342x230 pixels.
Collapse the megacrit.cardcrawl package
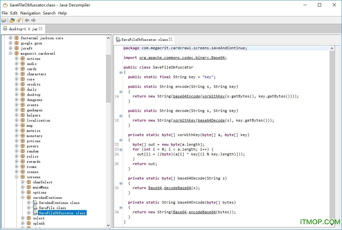(x=10, y=53)
